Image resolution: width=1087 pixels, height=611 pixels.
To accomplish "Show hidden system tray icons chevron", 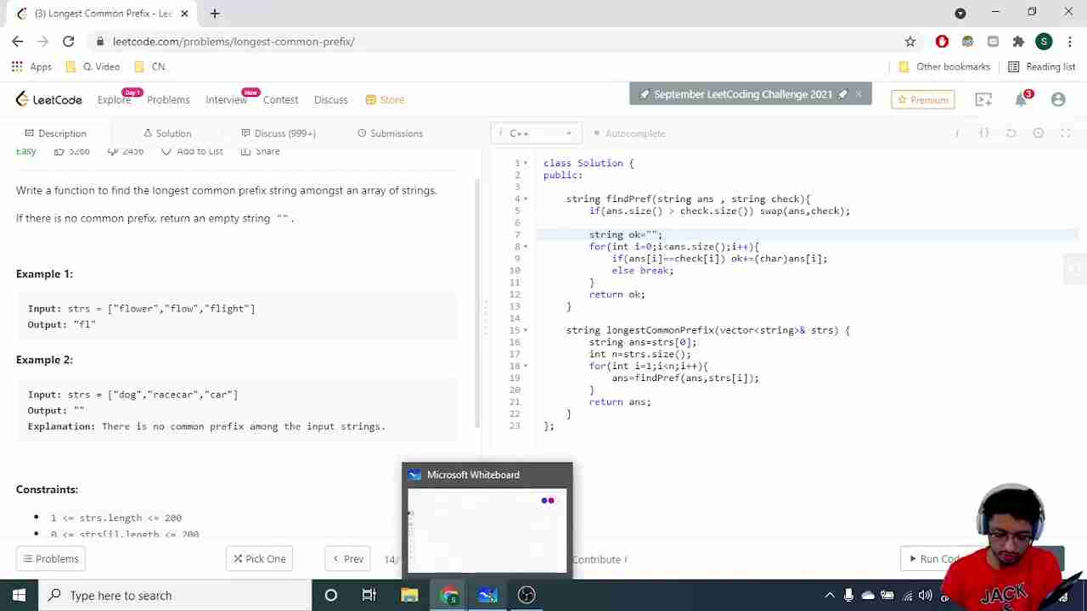I will (x=829, y=596).
